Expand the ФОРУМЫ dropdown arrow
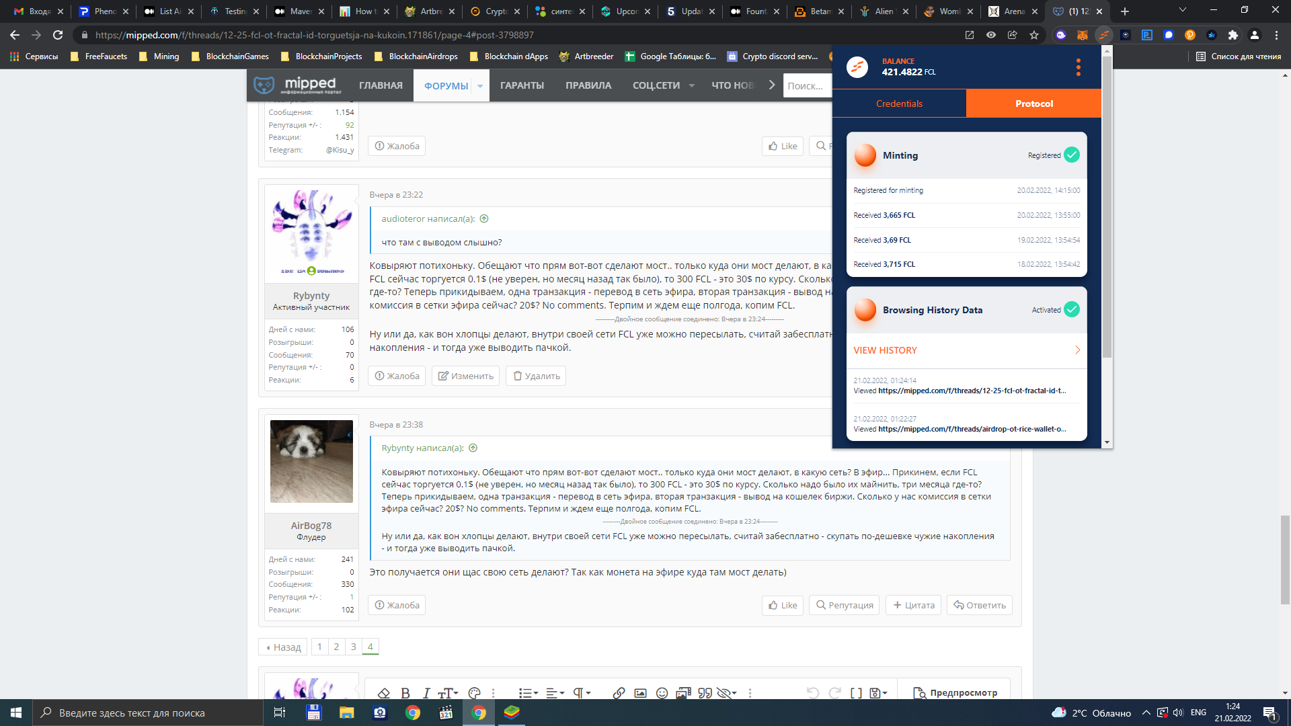This screenshot has width=1291, height=726. tap(480, 86)
